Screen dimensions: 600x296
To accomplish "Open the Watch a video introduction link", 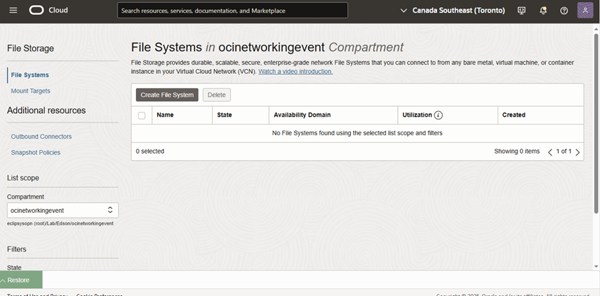I will (x=295, y=72).
